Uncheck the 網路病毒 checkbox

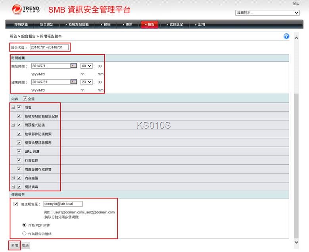[x=19, y=187]
